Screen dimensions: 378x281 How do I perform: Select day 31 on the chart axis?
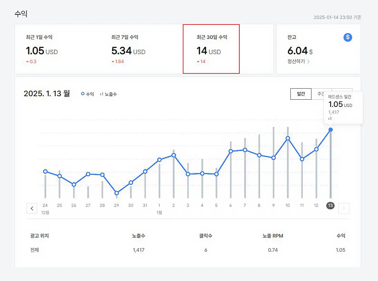click(x=145, y=205)
